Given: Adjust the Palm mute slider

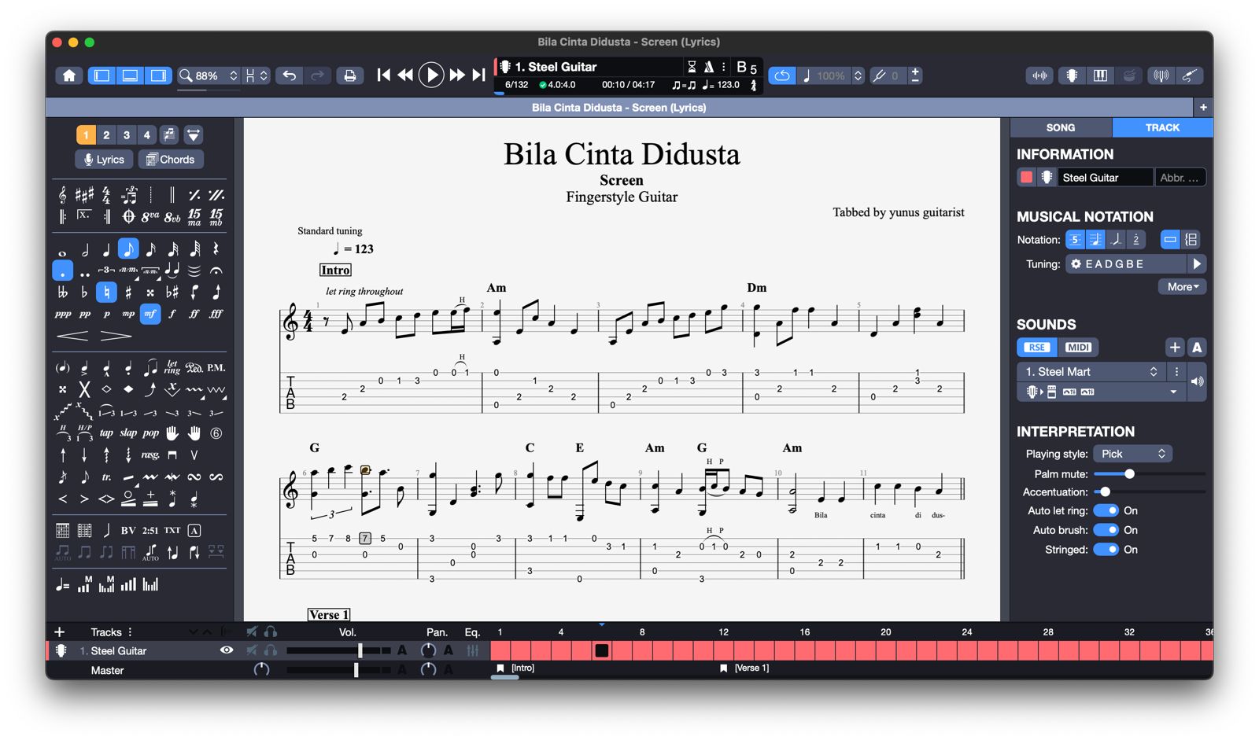Looking at the screenshot, I should pyautogui.click(x=1129, y=474).
